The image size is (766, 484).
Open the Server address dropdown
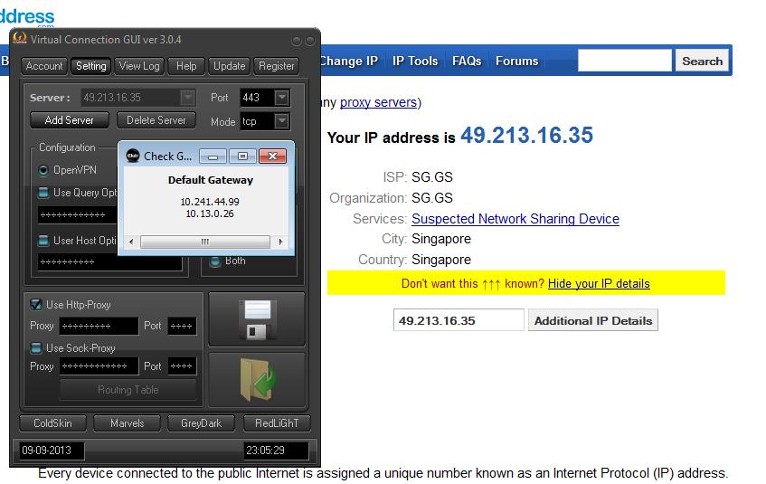pos(187,98)
